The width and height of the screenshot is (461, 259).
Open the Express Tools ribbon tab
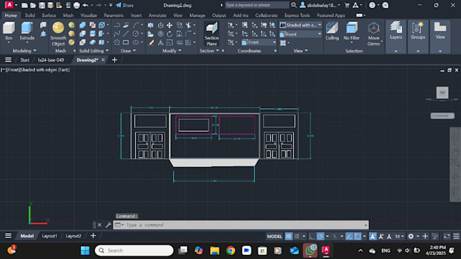(297, 16)
